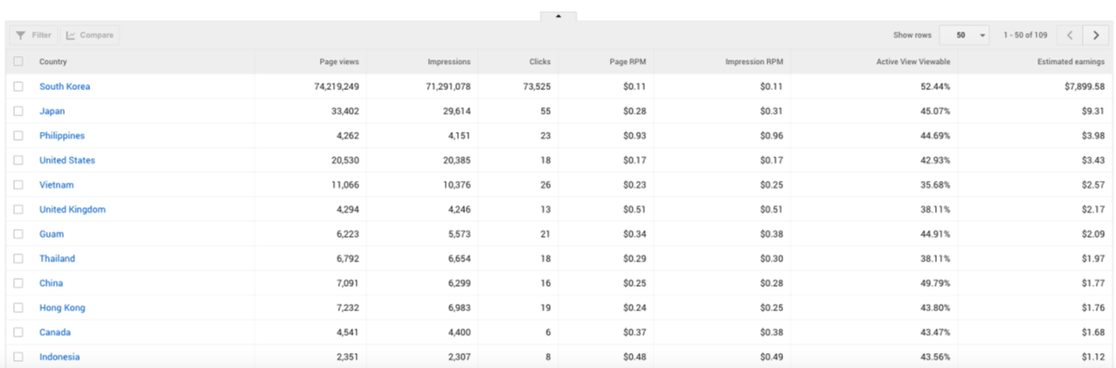Toggle the Vietnam row checkbox
This screenshot has width=1116, height=368.
coord(18,185)
